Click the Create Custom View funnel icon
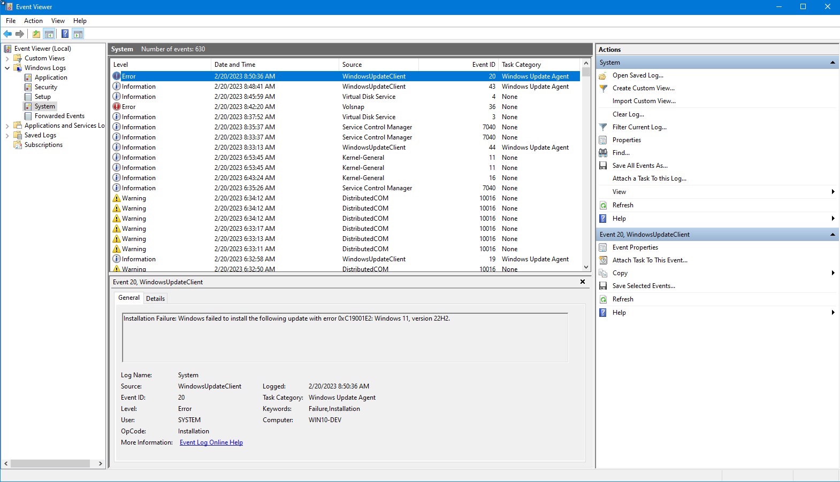This screenshot has width=840, height=482. (603, 88)
